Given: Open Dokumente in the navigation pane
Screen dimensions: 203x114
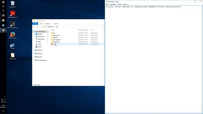Looking at the screenshot, I should pyautogui.click(x=41, y=39).
